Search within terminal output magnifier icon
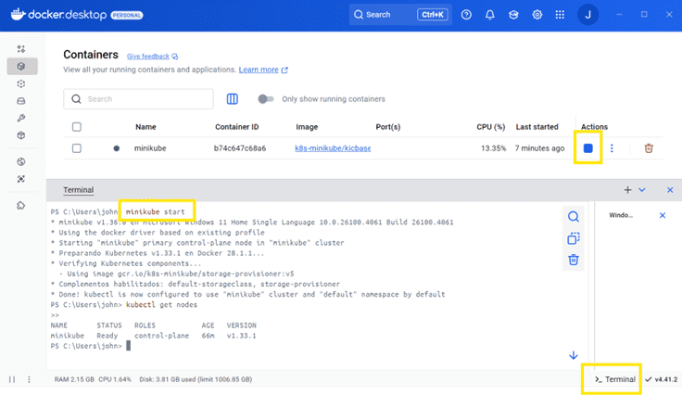The width and height of the screenshot is (682, 395). coord(574,217)
